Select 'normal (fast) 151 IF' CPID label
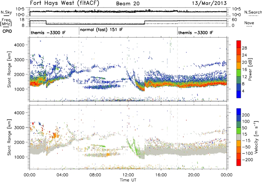Image resolution: width=262 pixels, height=182 pixels. [101, 30]
